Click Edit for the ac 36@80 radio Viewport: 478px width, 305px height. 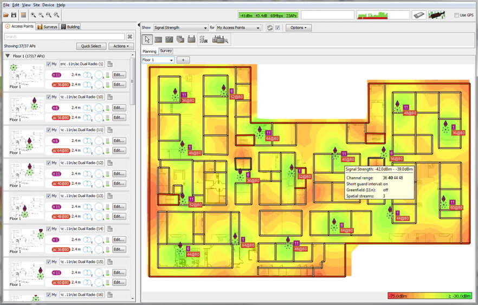click(x=119, y=85)
